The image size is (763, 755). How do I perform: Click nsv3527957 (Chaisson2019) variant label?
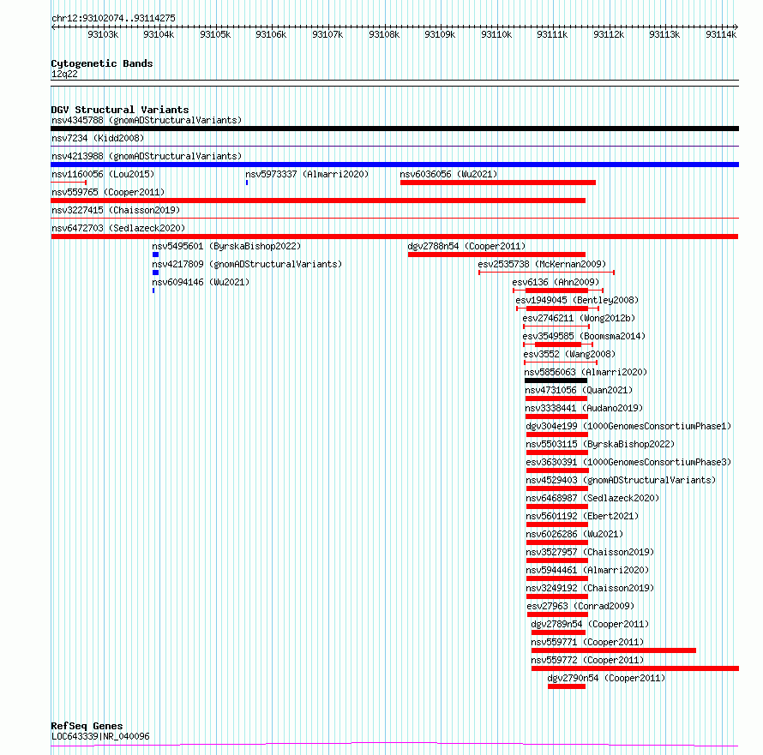591,552
